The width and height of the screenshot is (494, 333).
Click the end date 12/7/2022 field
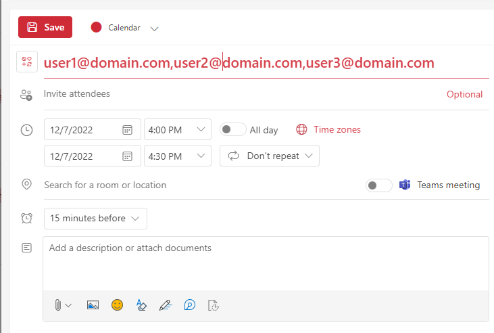93,156
